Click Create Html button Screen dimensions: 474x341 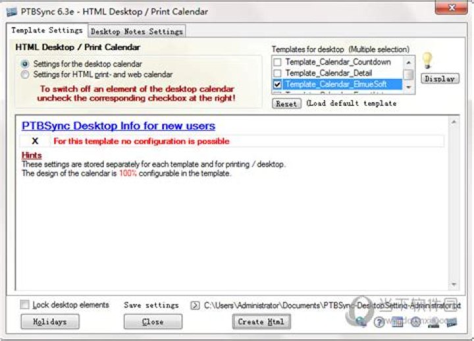click(x=261, y=322)
